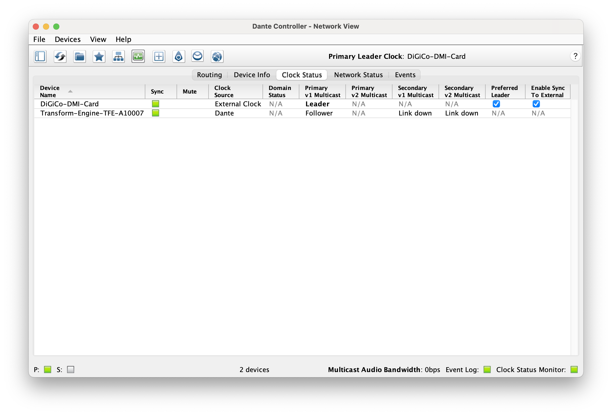This screenshot has width=612, height=415.
Task: Click the External Clock source cell
Action: coord(238,104)
